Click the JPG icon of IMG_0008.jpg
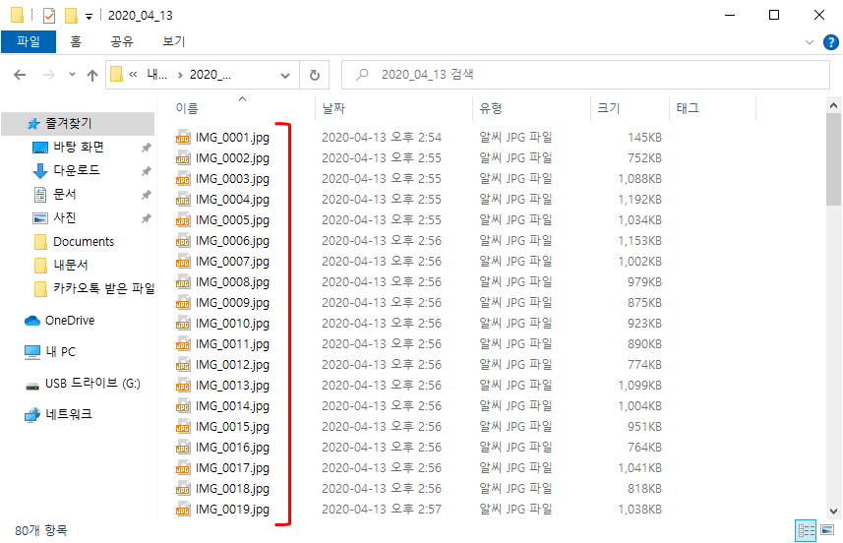Screen dimensions: 843x543 183,282
